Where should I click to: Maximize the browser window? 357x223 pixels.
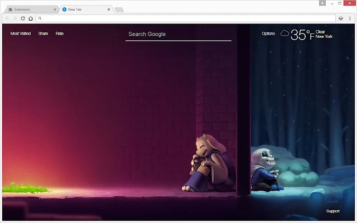(x=340, y=3)
